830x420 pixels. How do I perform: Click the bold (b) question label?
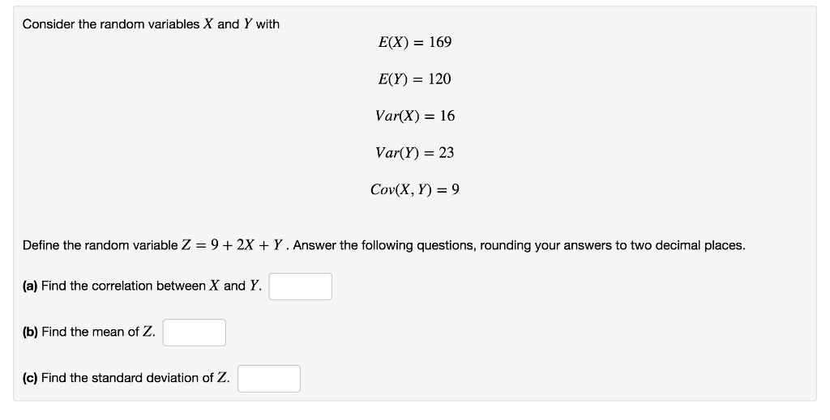pyautogui.click(x=30, y=332)
